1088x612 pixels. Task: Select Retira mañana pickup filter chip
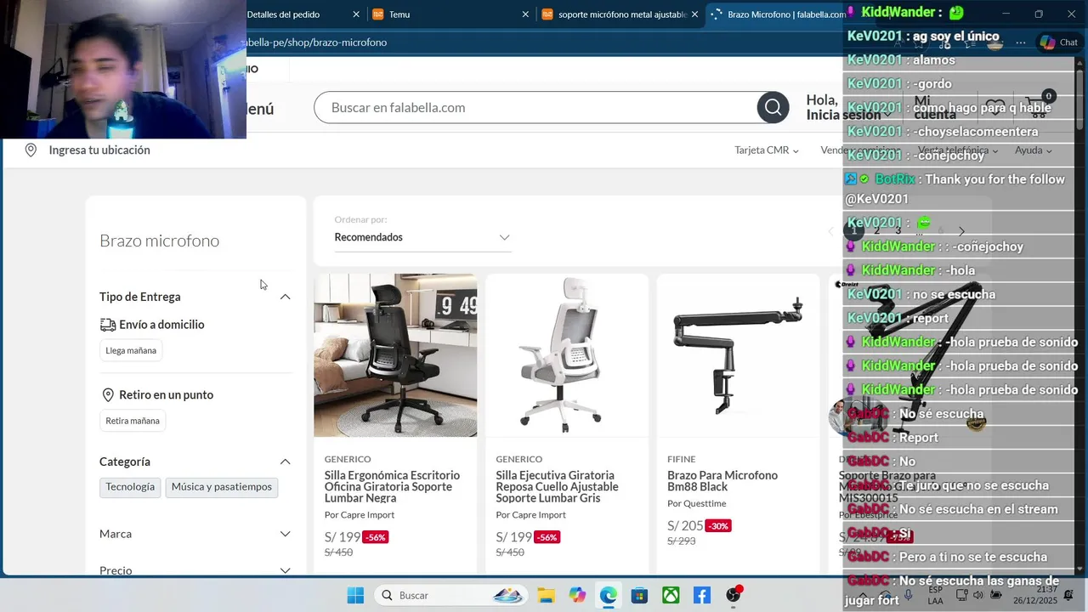[133, 421]
